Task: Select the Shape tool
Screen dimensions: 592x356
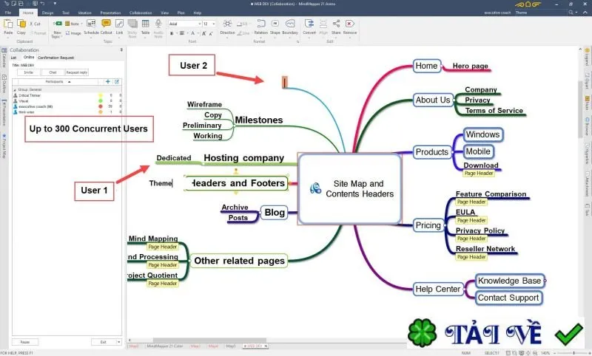Action: coord(275,27)
